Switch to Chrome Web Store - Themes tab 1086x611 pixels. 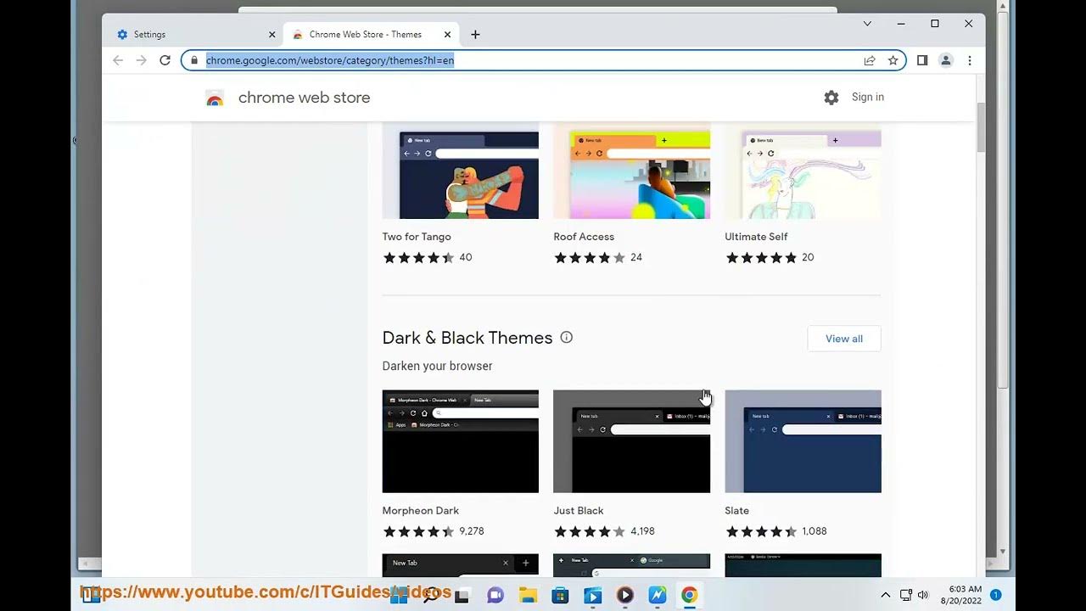[x=370, y=35]
